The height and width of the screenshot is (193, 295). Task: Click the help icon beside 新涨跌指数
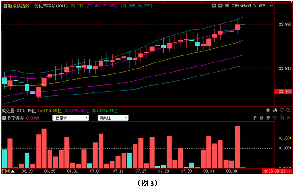[x=5, y=6]
